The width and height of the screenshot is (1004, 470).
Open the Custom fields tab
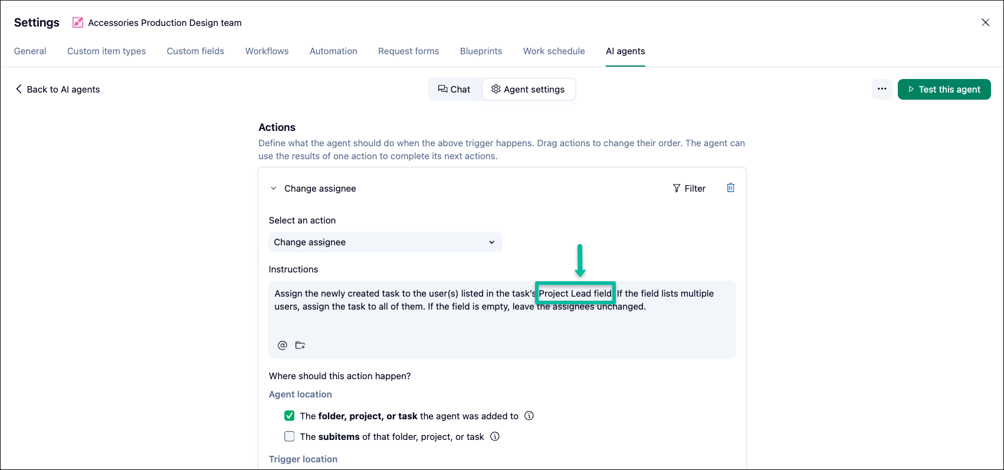click(x=195, y=51)
